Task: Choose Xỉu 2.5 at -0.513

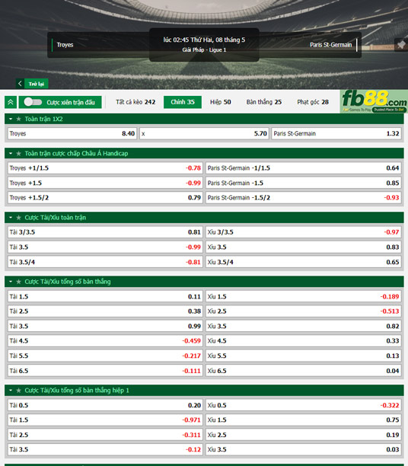Action: click(x=303, y=311)
